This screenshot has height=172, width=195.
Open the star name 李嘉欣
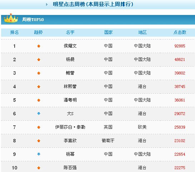[70, 141]
